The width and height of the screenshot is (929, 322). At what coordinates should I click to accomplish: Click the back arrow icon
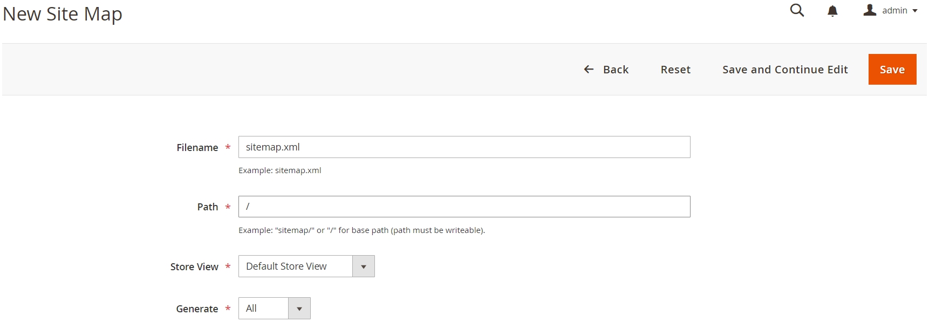[x=589, y=69]
